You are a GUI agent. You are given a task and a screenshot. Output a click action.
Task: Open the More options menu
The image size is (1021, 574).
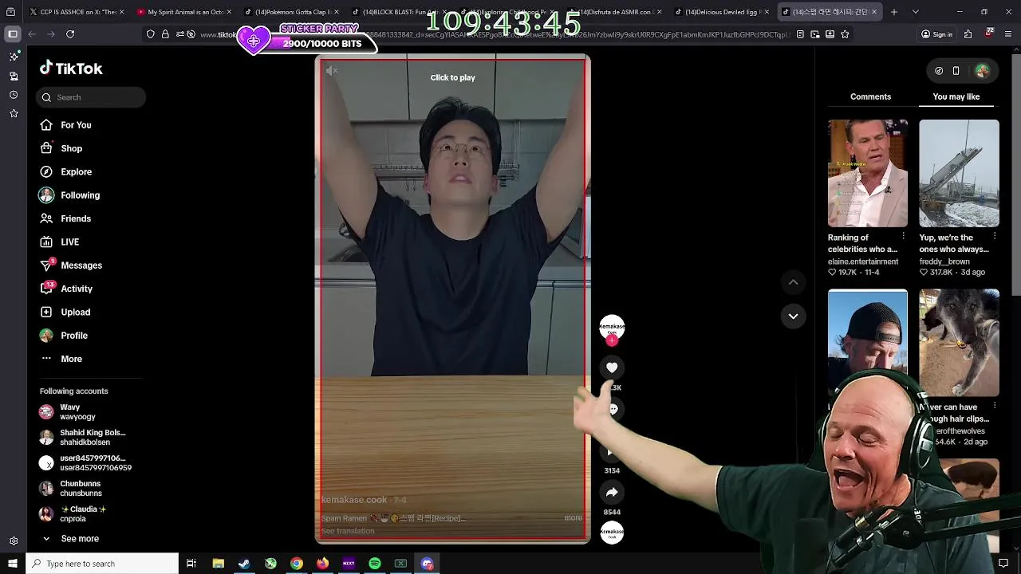[x=61, y=359]
